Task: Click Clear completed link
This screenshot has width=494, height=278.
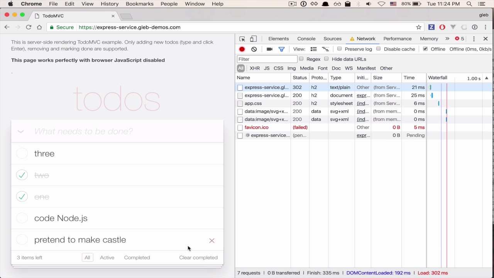Action: 198,258
